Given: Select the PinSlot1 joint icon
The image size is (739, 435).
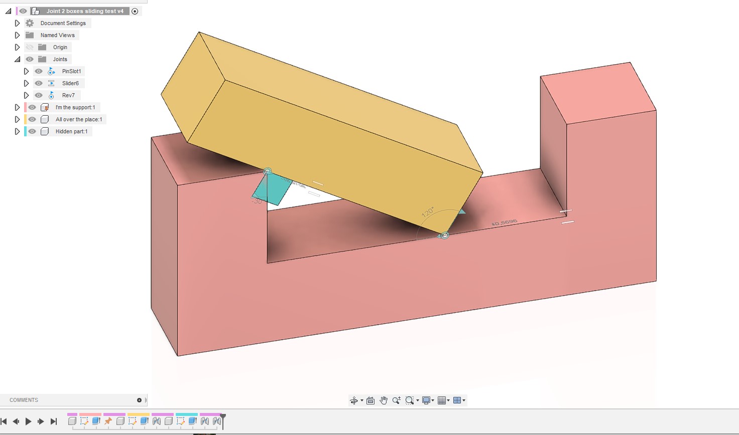Looking at the screenshot, I should (x=51, y=71).
